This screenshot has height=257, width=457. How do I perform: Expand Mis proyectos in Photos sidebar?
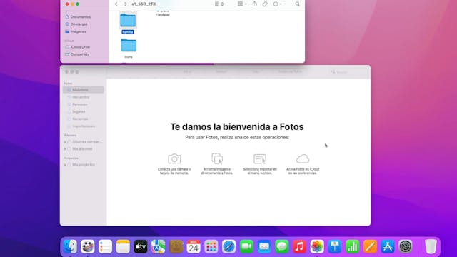[x=65, y=165]
